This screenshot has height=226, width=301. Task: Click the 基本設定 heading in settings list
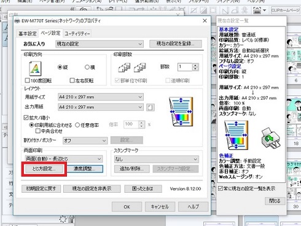(x=229, y=30)
